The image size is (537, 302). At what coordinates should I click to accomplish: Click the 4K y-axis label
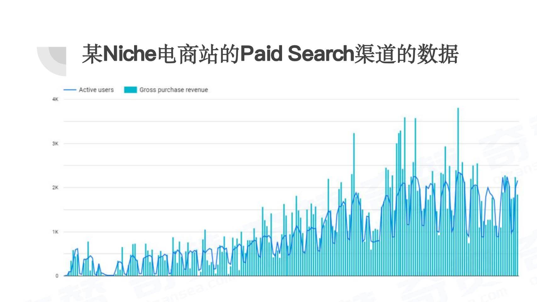pos(55,99)
